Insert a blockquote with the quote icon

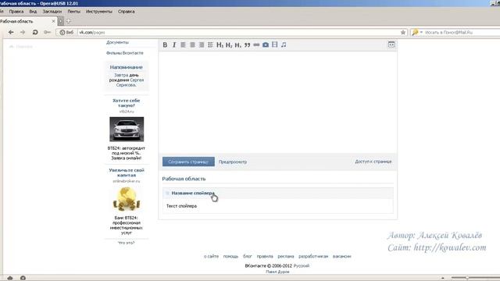pos(247,45)
